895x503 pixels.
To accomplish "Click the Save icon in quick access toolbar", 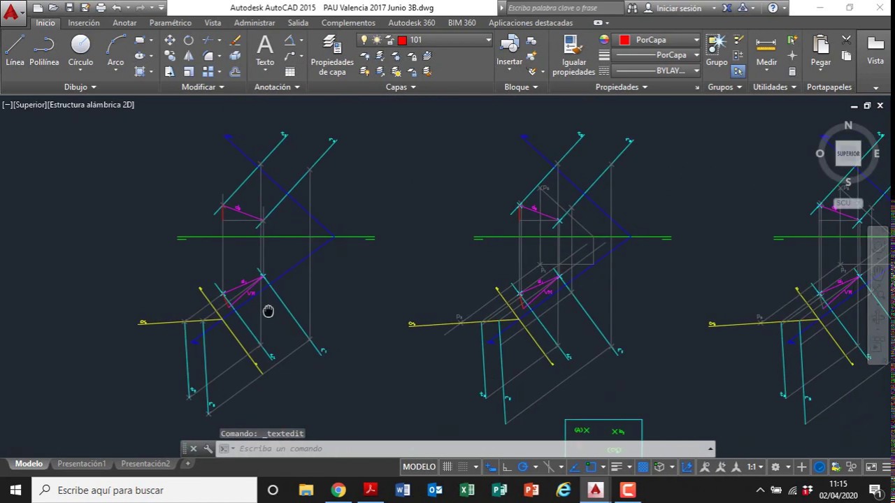I will pyautogui.click(x=69, y=8).
